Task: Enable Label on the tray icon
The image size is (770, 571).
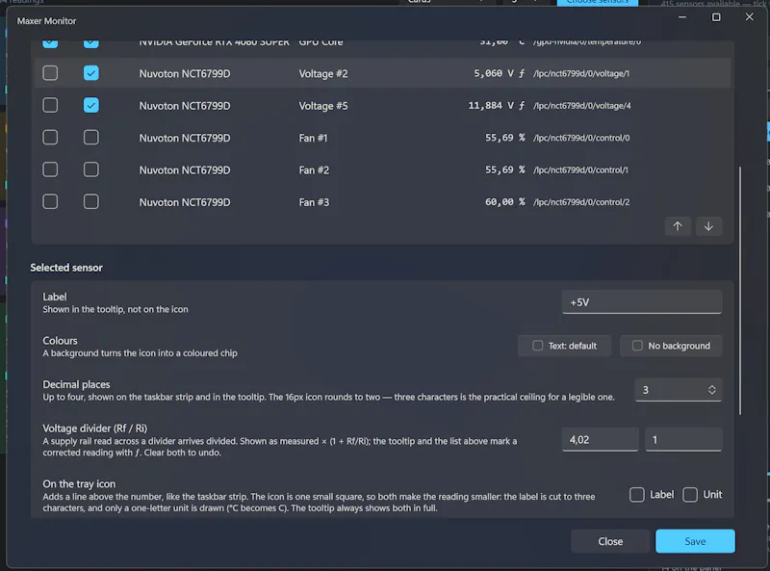Action: pos(637,494)
